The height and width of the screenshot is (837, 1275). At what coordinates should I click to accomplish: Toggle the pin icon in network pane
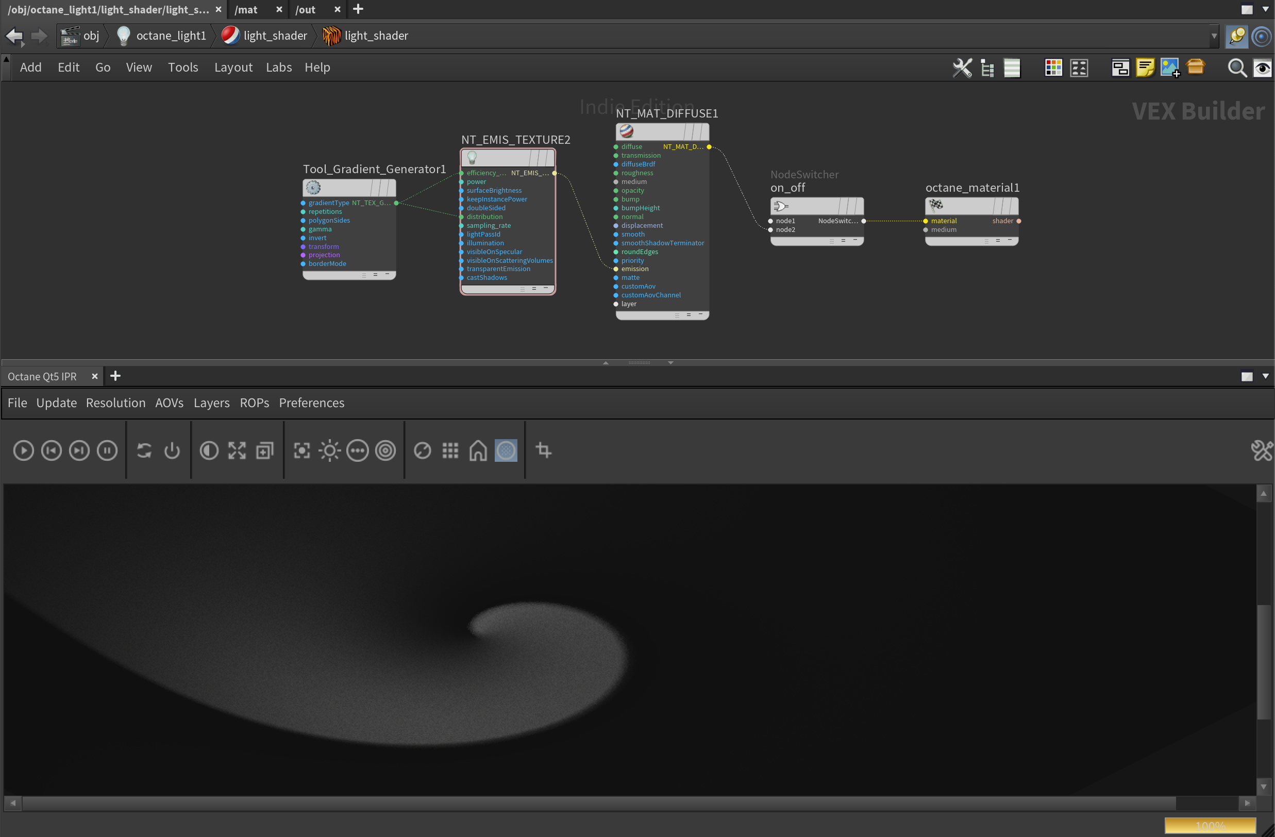(1236, 36)
